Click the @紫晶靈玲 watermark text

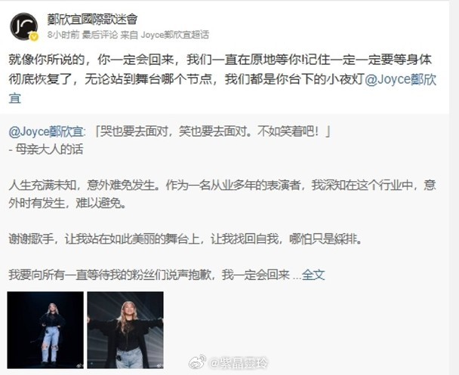point(238,363)
